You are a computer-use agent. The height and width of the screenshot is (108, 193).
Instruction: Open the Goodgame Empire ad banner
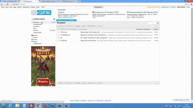pyautogui.click(x=43, y=66)
